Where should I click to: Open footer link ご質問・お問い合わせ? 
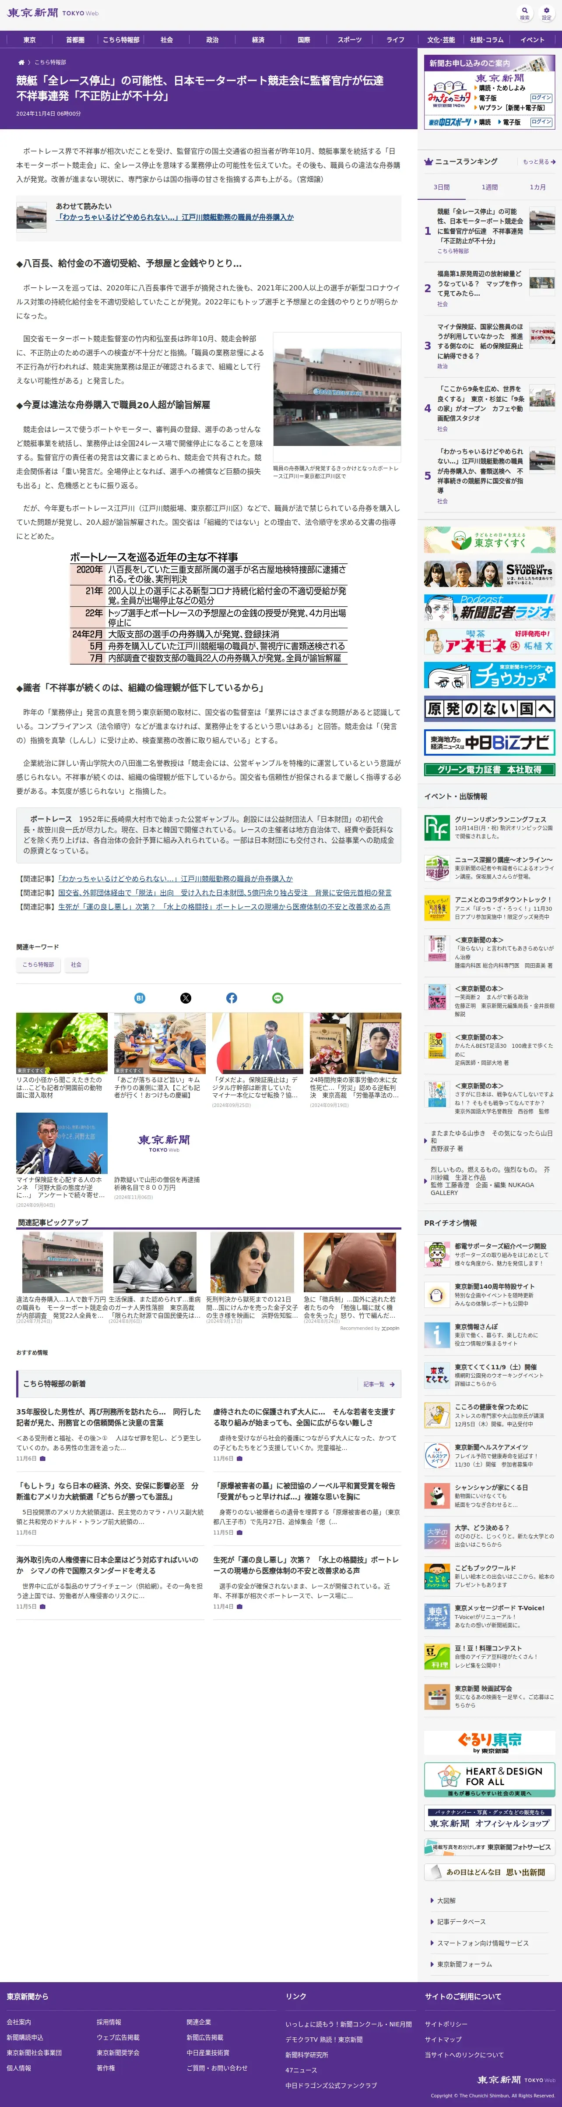click(x=217, y=2068)
